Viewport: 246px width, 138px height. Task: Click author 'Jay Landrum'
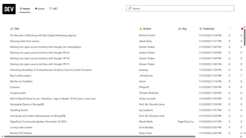tap(146, 110)
